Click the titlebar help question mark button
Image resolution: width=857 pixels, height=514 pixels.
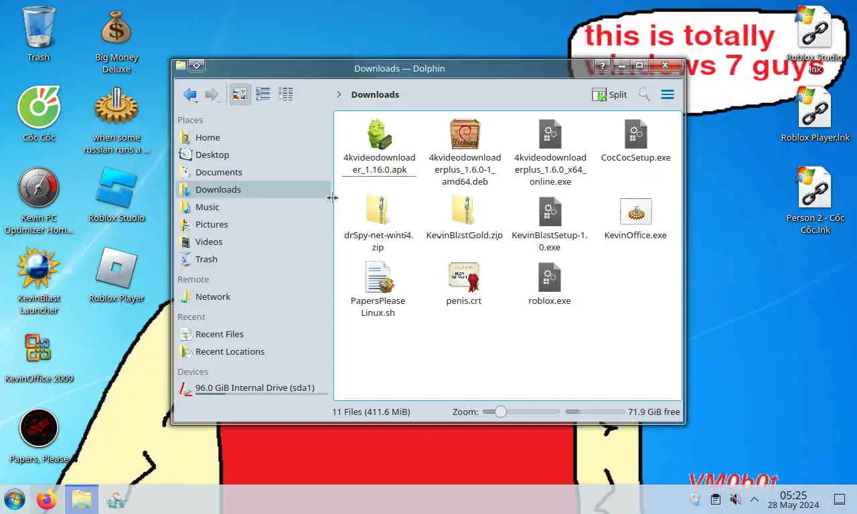point(602,66)
